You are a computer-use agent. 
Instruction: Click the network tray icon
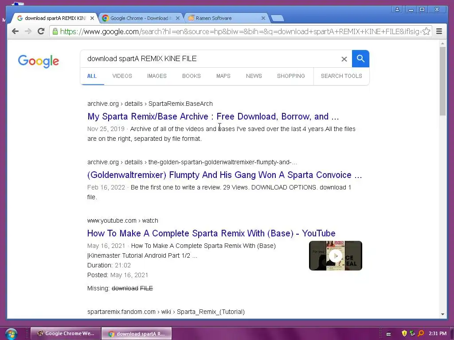[x=412, y=333]
